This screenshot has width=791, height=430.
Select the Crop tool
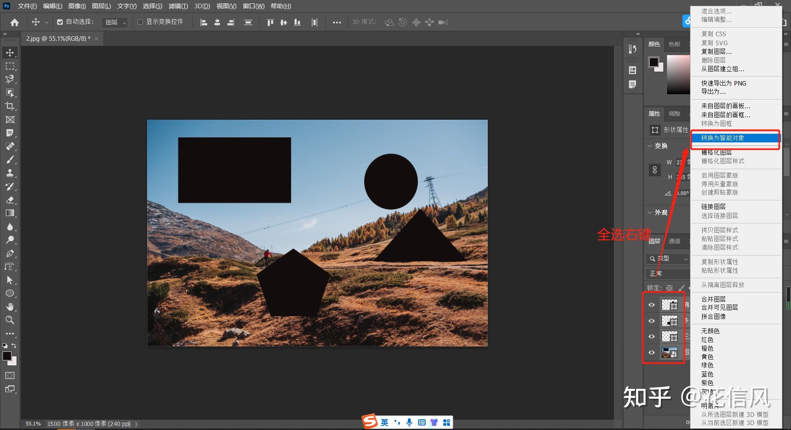point(10,106)
